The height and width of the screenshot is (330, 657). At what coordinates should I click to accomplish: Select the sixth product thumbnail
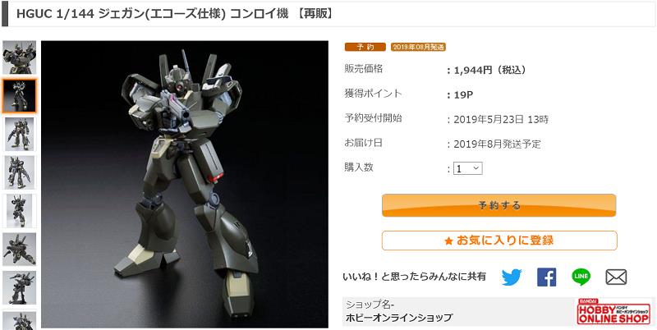[x=19, y=250]
